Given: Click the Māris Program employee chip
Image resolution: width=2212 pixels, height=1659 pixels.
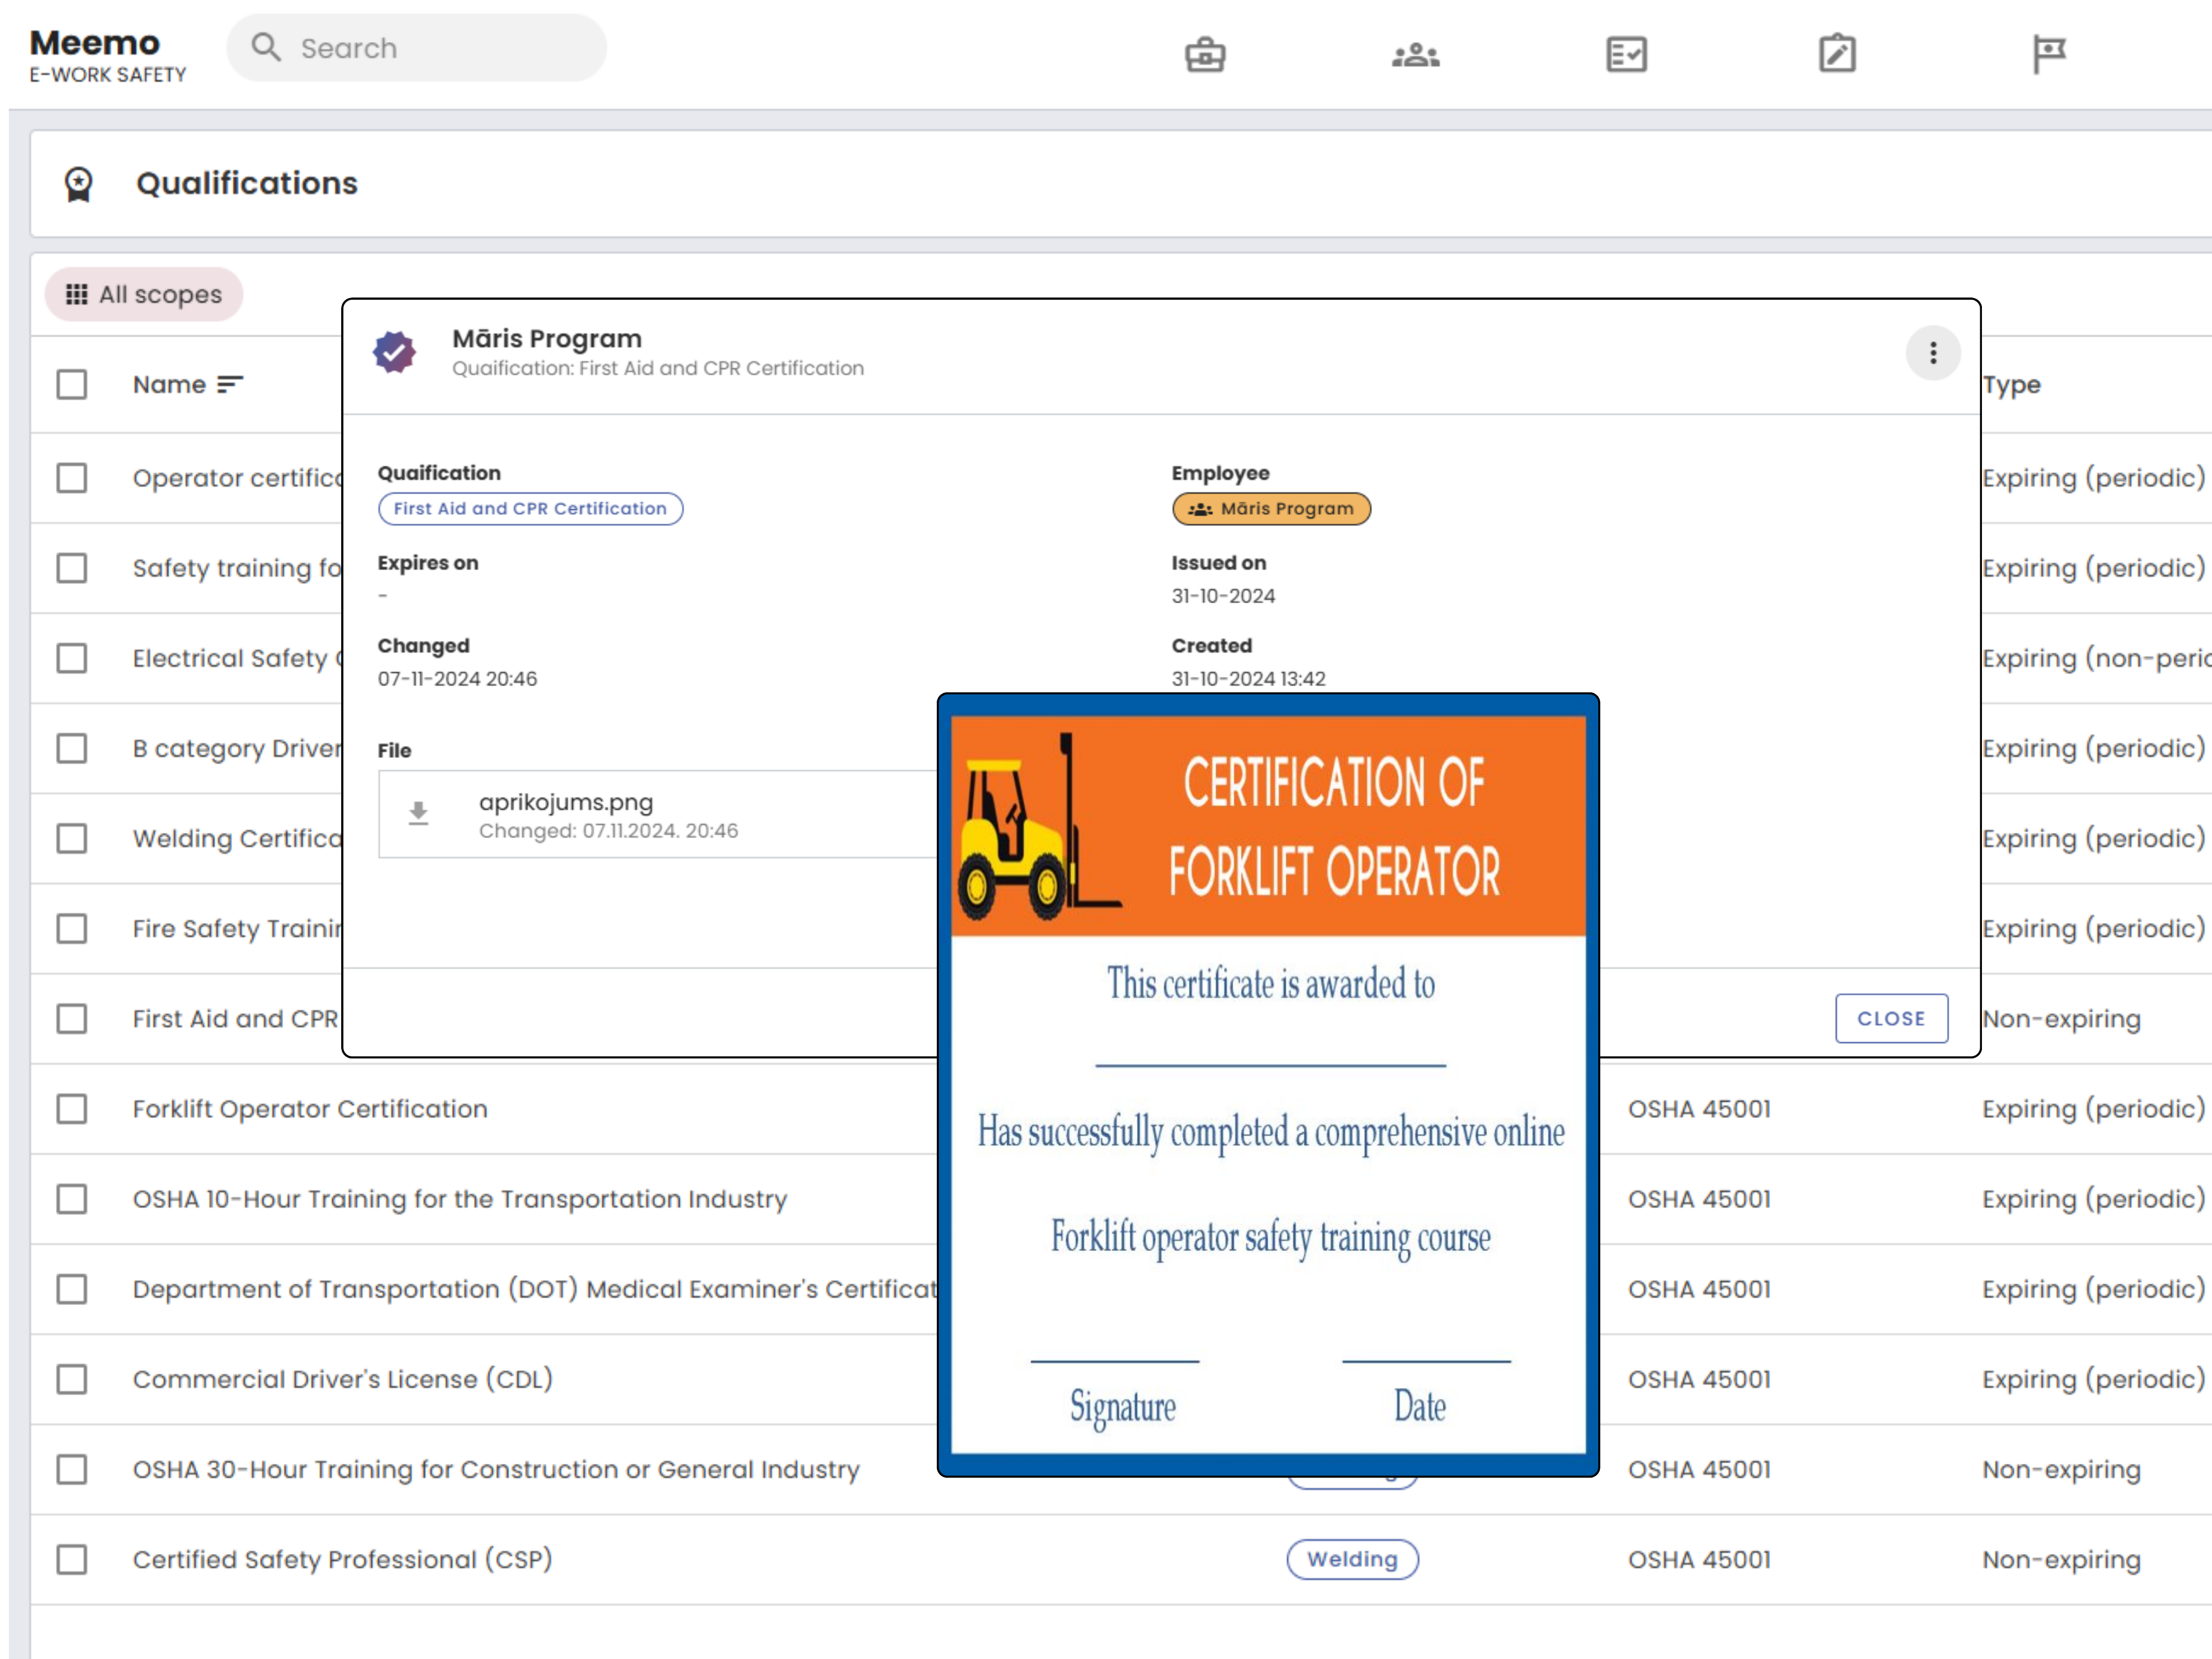Looking at the screenshot, I should 1271,509.
